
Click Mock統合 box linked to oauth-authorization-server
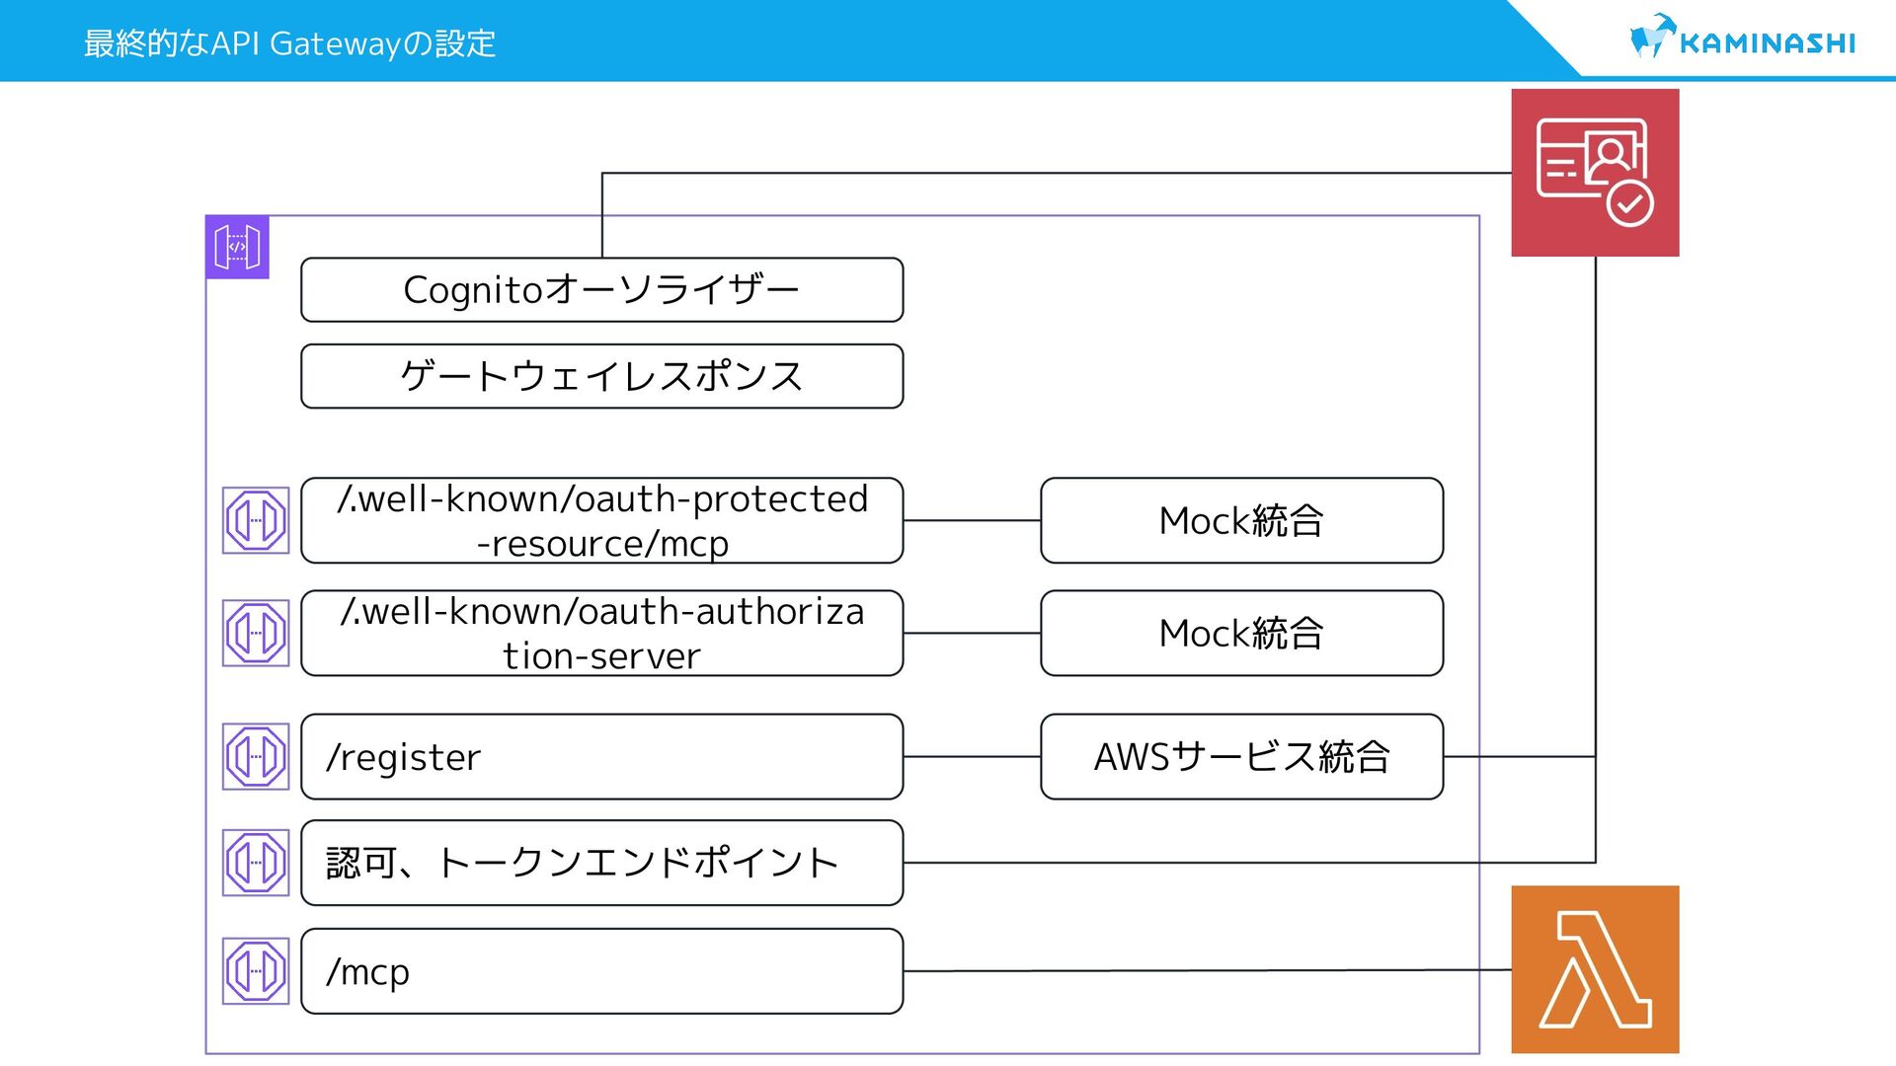point(1241,633)
